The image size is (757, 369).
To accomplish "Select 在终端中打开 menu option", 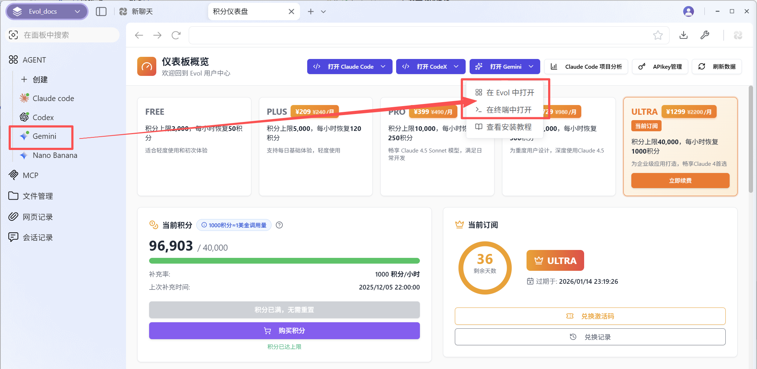I will (509, 110).
